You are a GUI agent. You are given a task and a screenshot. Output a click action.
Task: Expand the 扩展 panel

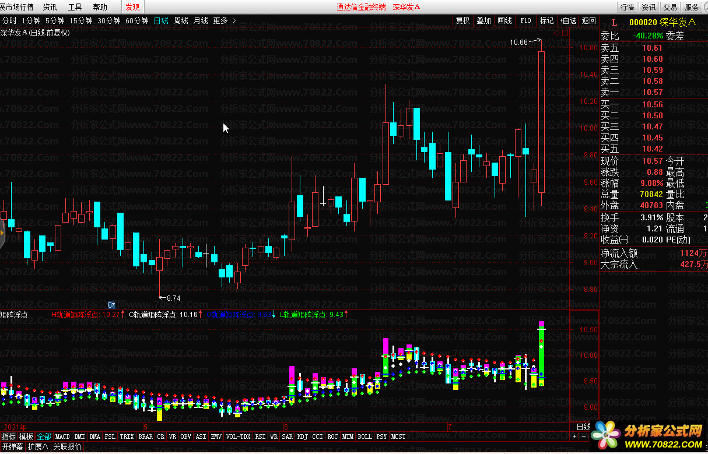[x=38, y=447]
